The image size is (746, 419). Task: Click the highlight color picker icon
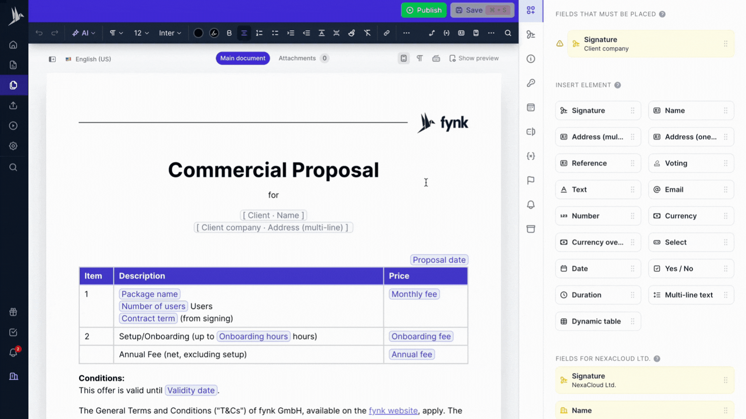[214, 33]
